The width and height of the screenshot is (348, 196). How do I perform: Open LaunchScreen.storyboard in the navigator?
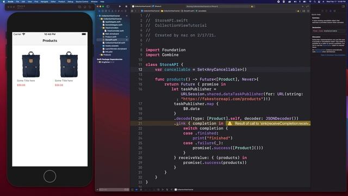116,48
